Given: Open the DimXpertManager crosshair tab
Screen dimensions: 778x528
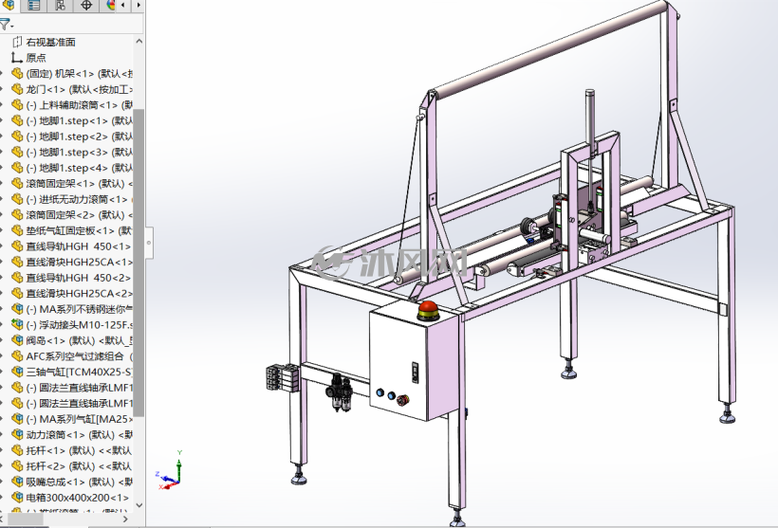Looking at the screenshot, I should (85, 5).
